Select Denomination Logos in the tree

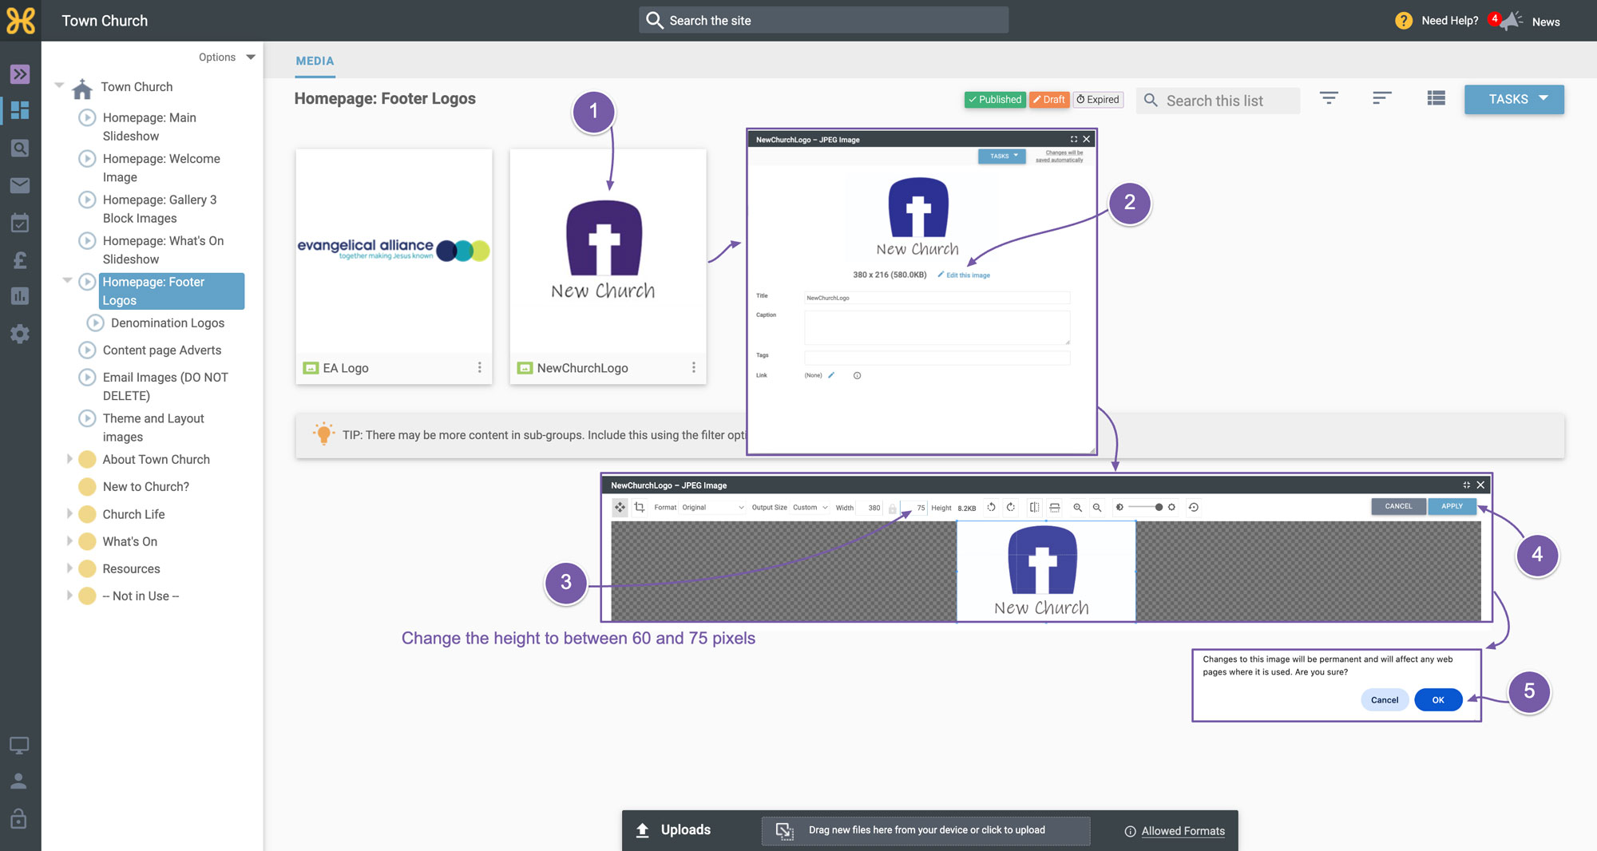click(x=168, y=323)
